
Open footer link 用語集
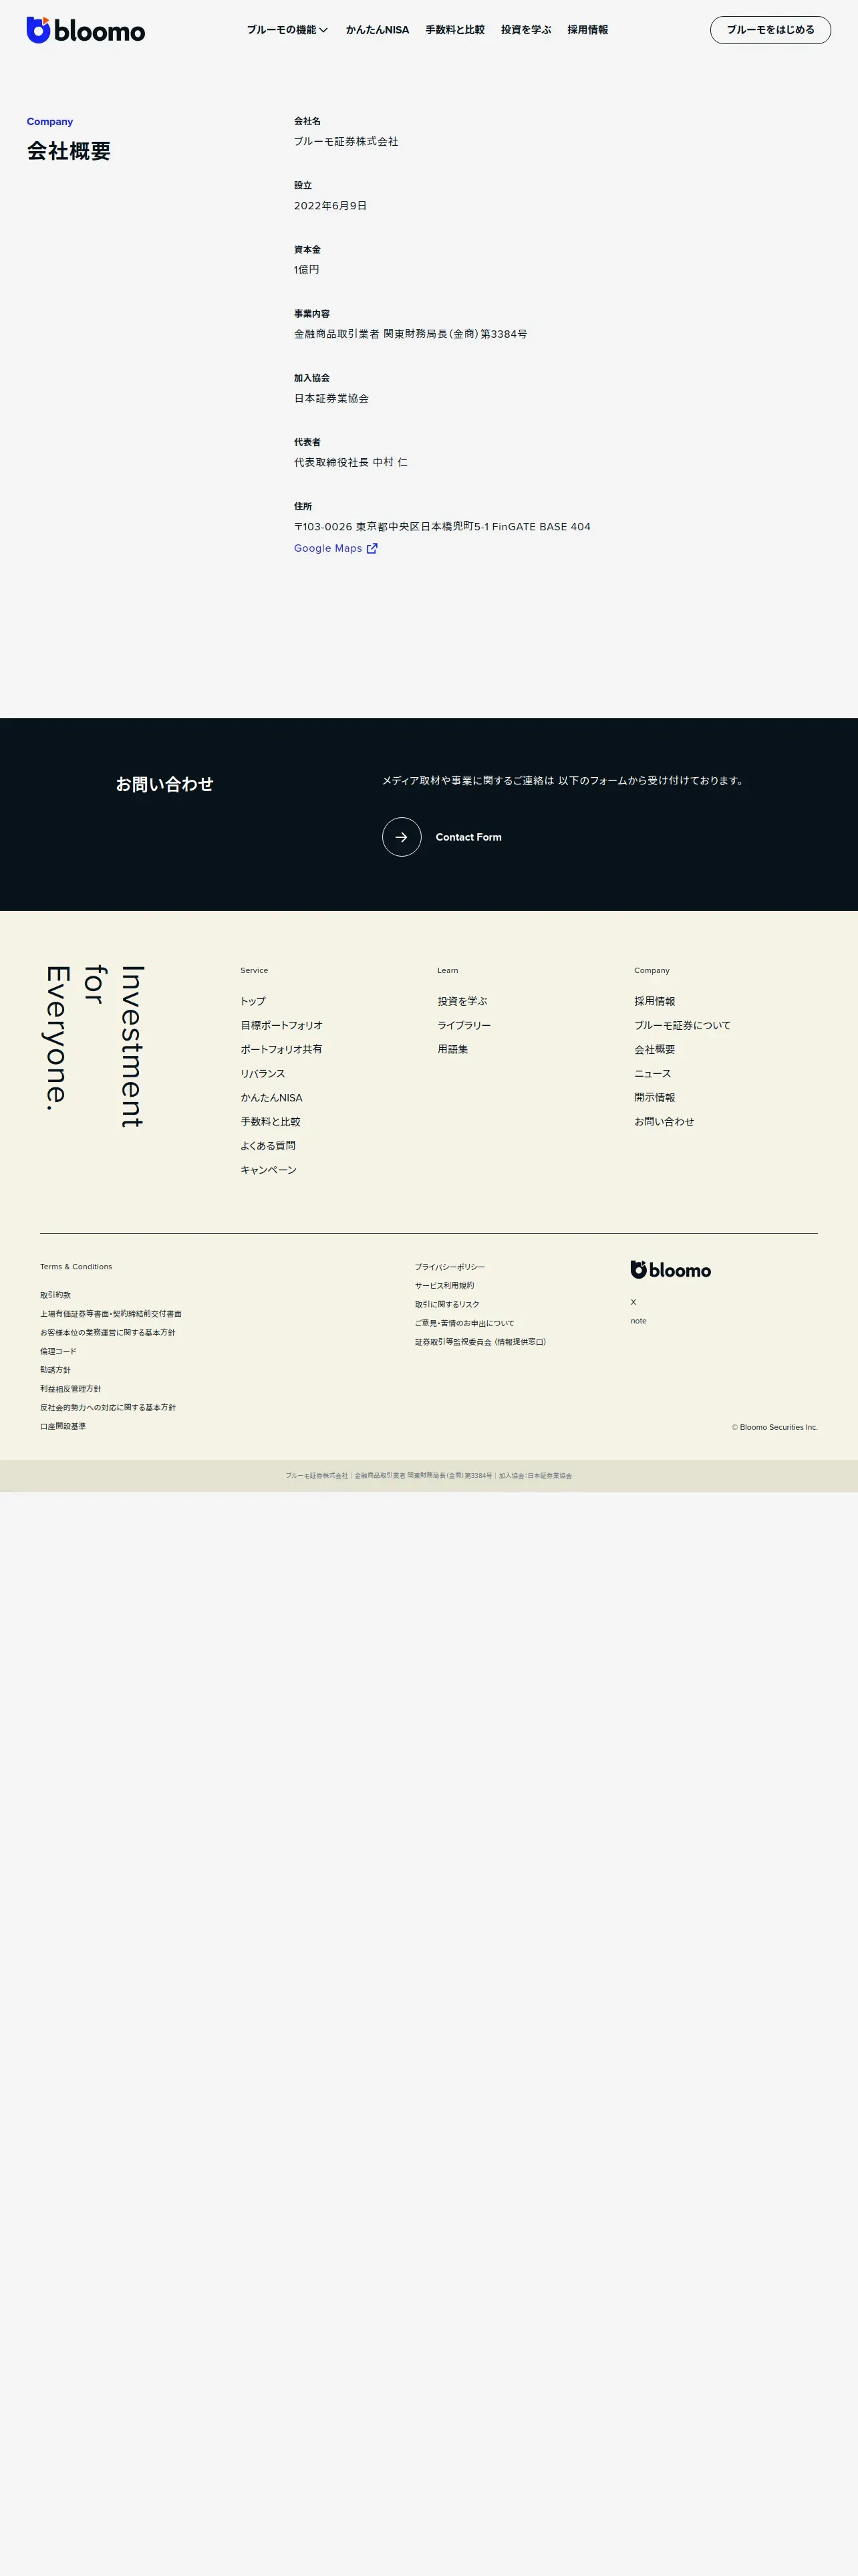pos(452,1049)
